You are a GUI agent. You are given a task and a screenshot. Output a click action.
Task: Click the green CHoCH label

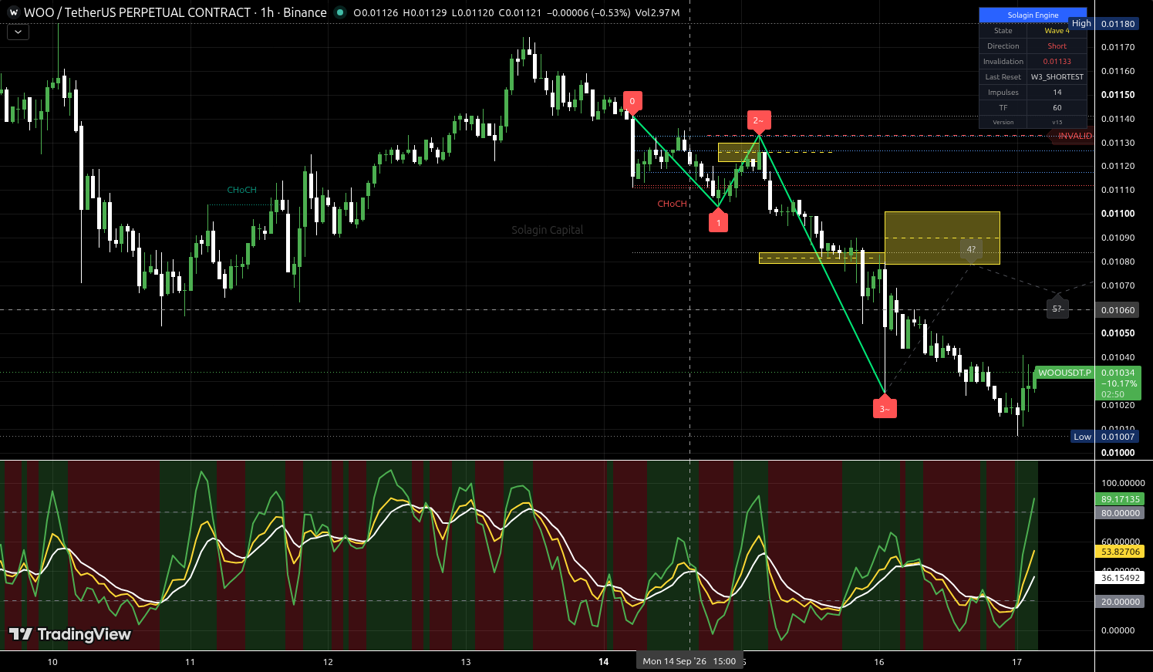click(x=241, y=190)
